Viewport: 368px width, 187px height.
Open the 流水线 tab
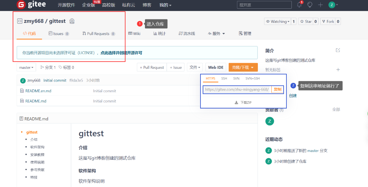pos(187,34)
